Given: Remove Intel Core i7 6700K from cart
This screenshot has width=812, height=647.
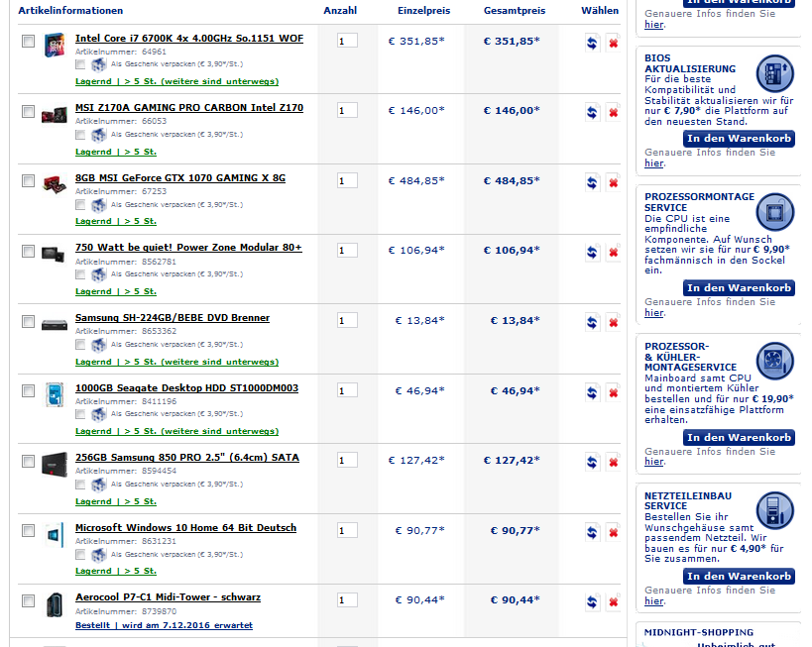Looking at the screenshot, I should click(613, 43).
